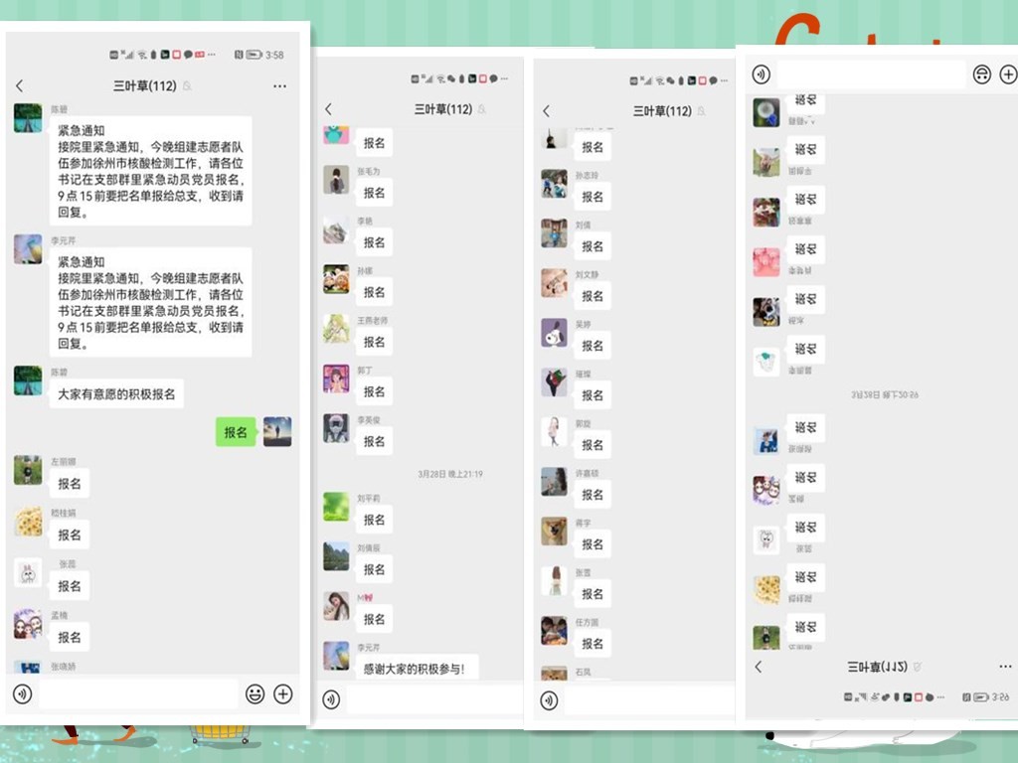Open 郭旋's avatar
Image resolution: width=1018 pixels, height=763 pixels.
pyautogui.click(x=555, y=432)
